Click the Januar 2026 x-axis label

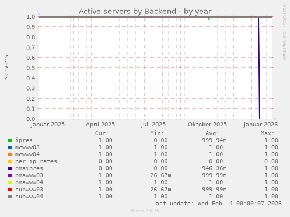pyautogui.click(x=261, y=125)
